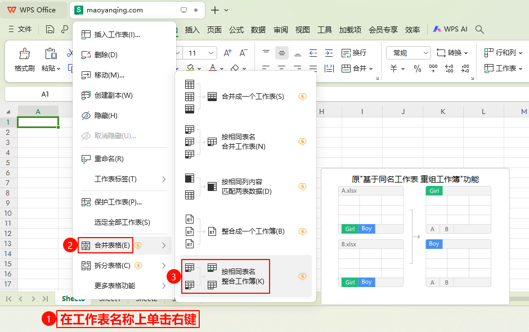
Task: Toggle Wrap Text (换行)
Action: [x=353, y=53]
